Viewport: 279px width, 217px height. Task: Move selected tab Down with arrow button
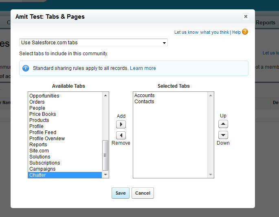click(x=223, y=135)
